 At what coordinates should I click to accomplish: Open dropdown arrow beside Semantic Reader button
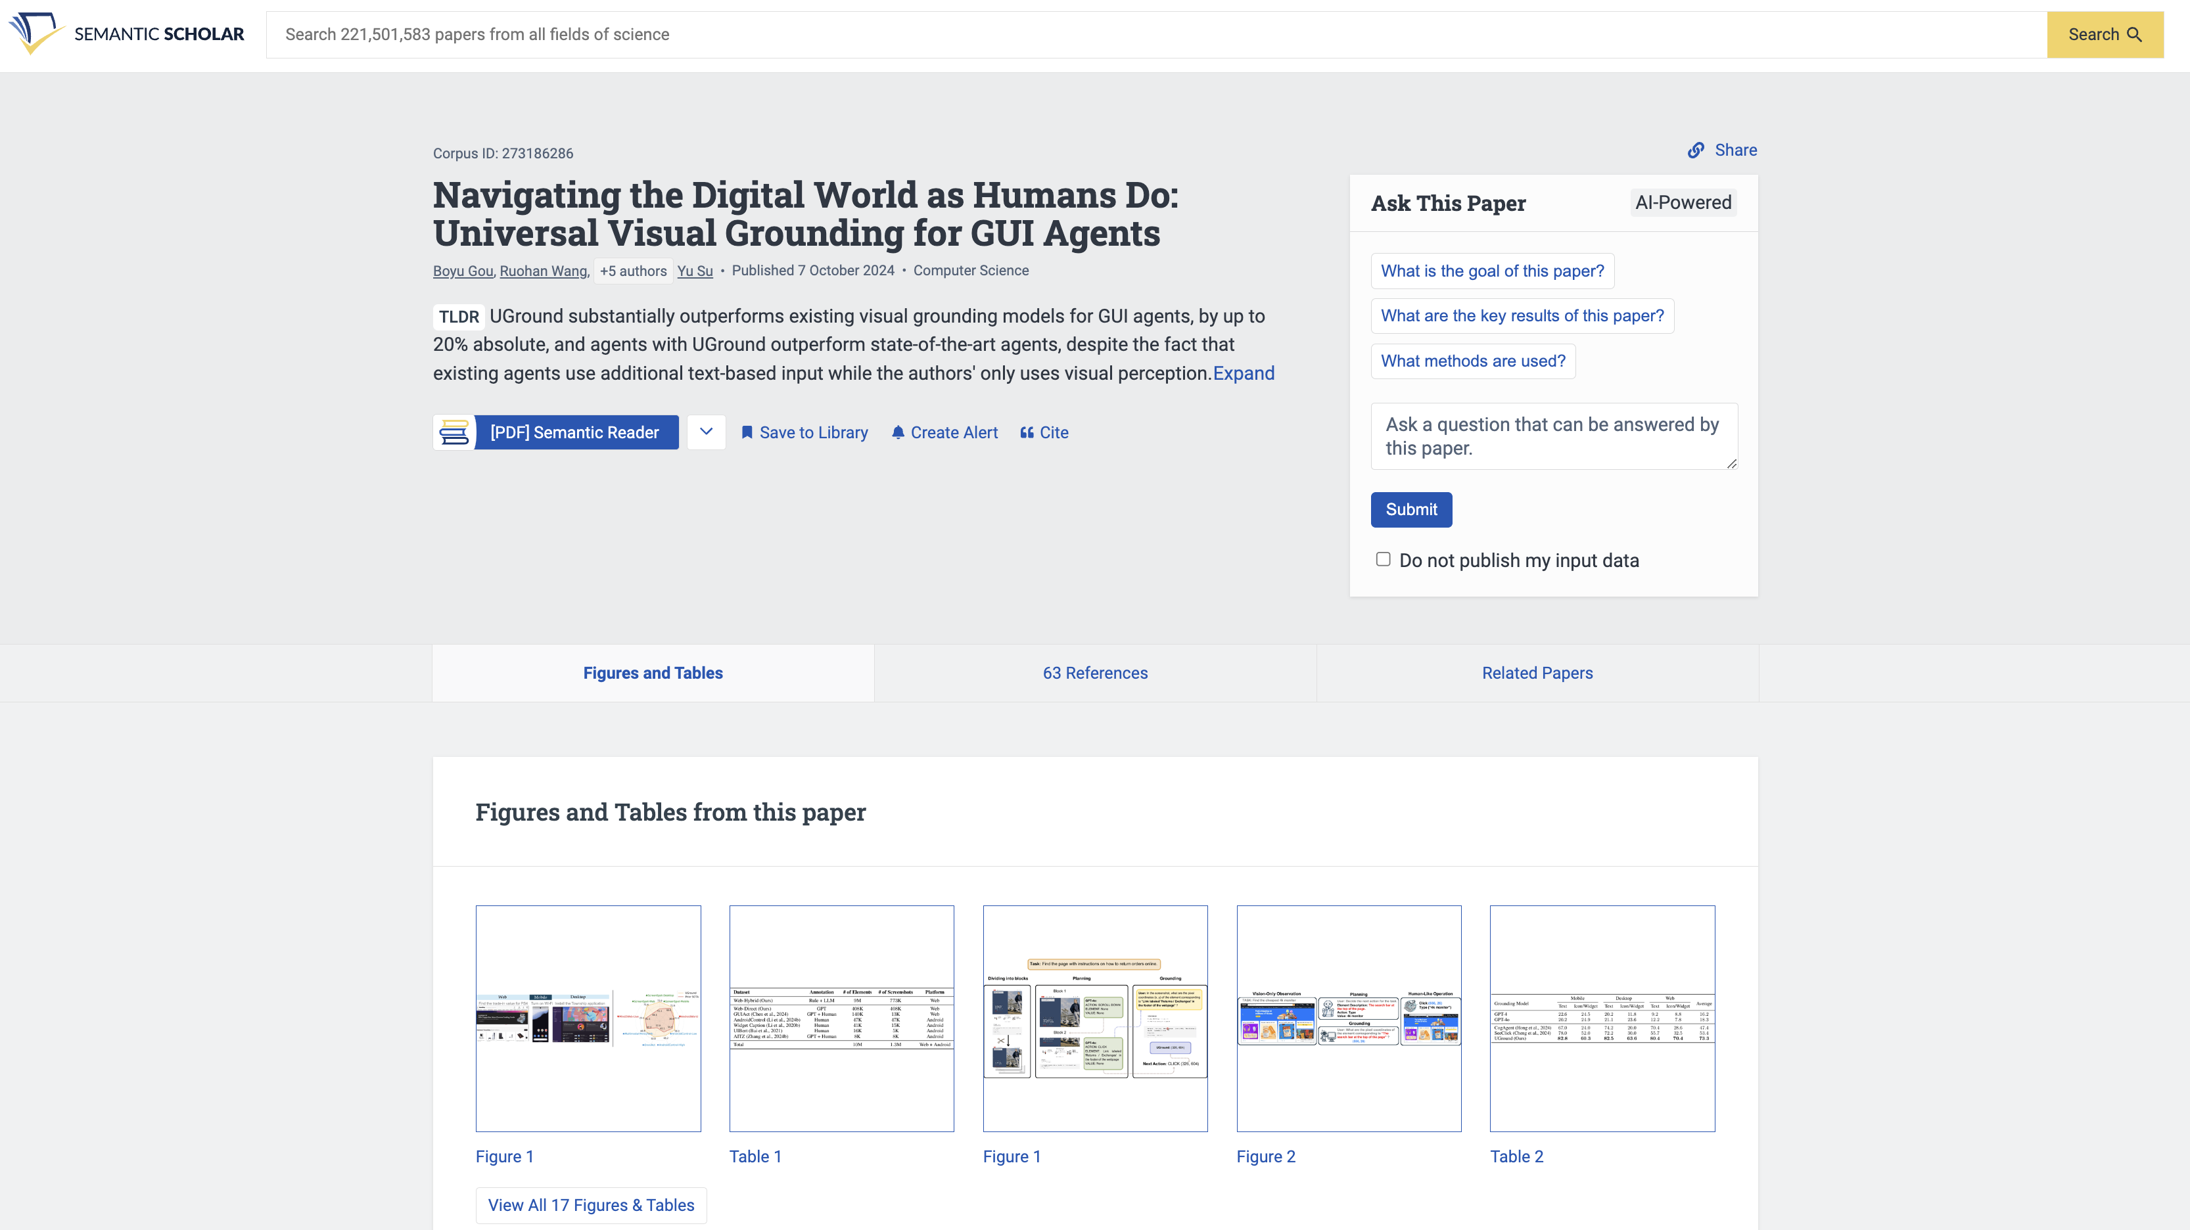pyautogui.click(x=706, y=432)
